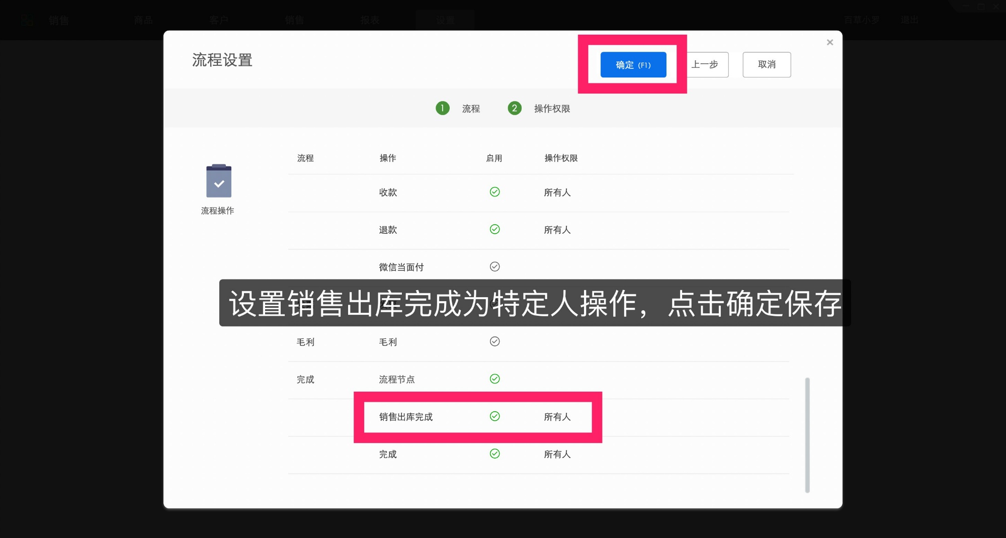This screenshot has height=538, width=1006.
Task: Toggle enable status for 销售出库完成
Action: tap(495, 416)
